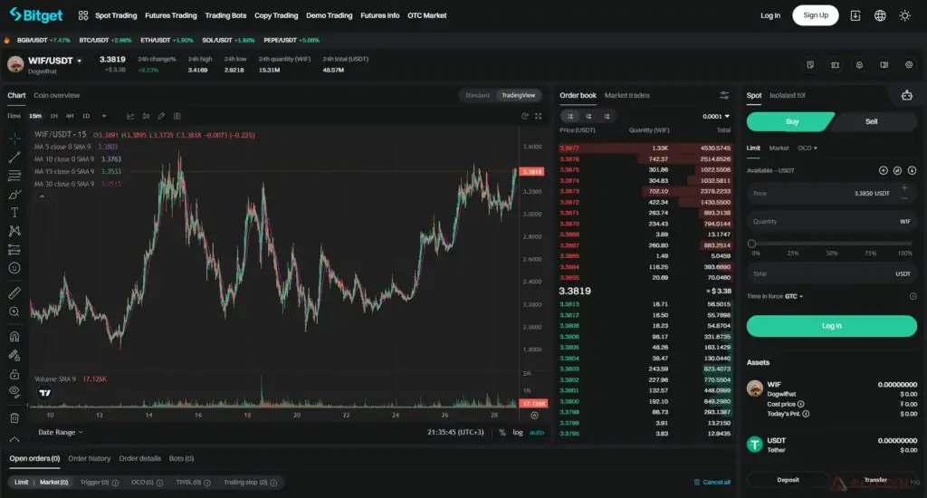Open the Order history tab
The image size is (927, 498).
[x=90, y=458]
